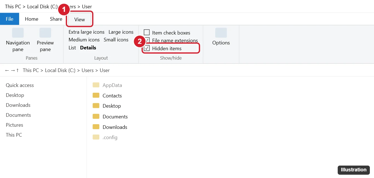Click the .config folder icon

coord(96,137)
